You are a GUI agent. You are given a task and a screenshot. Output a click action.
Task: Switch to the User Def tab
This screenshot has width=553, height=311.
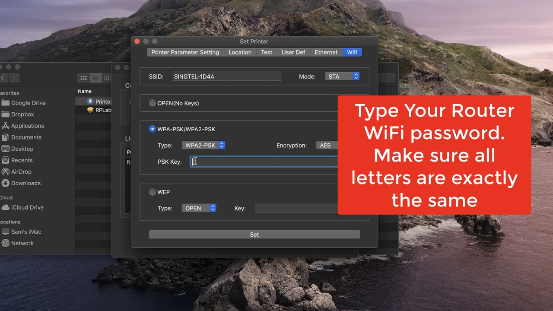[x=293, y=52]
